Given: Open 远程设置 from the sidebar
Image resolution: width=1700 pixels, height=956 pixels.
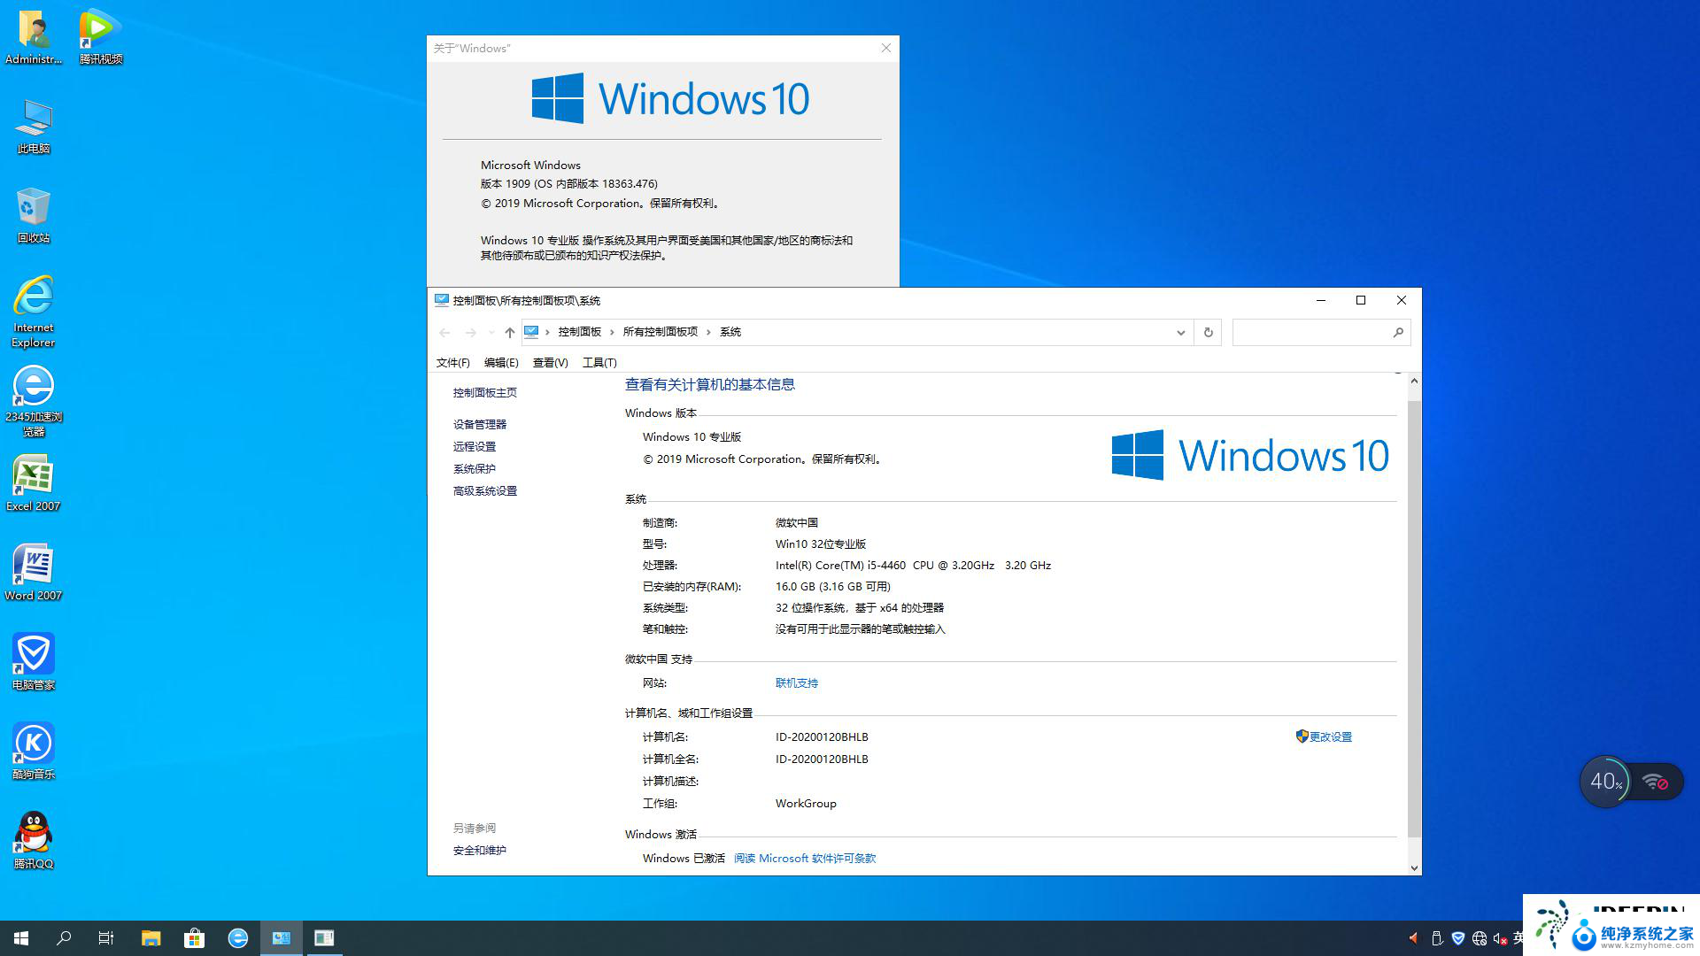Looking at the screenshot, I should [x=475, y=447].
